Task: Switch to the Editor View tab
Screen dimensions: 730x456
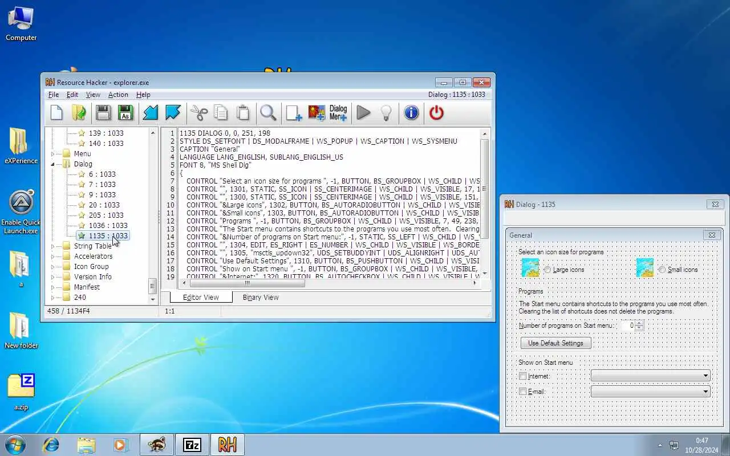Action: coord(201,298)
